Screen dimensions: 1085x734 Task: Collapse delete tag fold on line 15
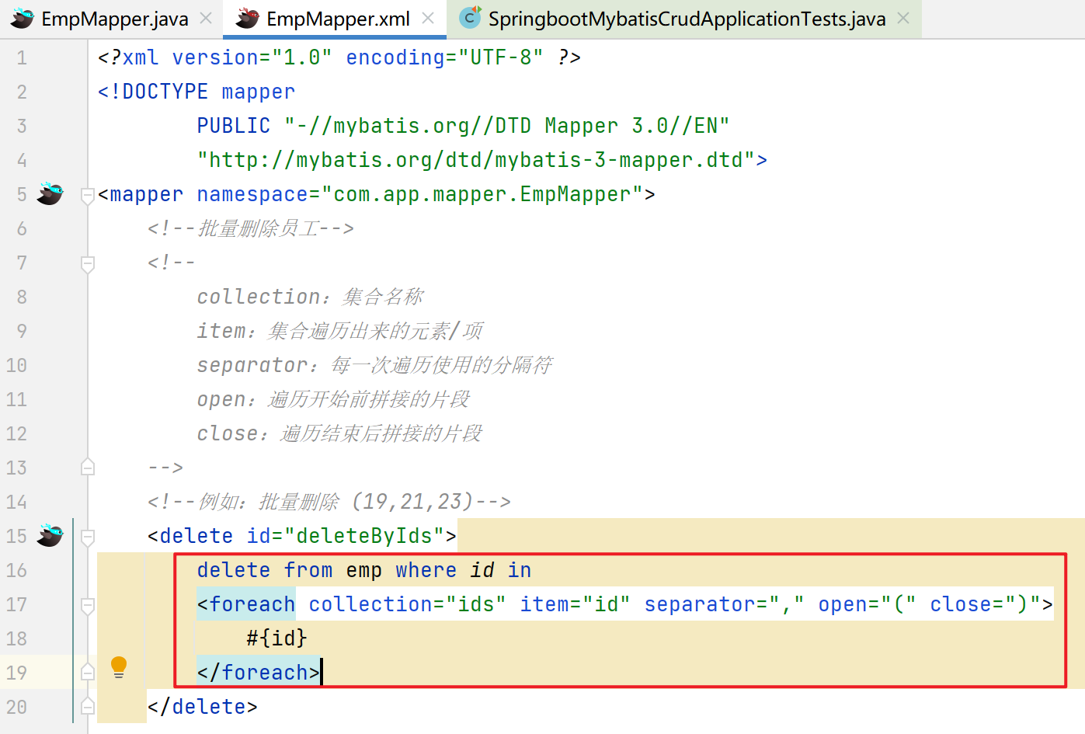88,537
